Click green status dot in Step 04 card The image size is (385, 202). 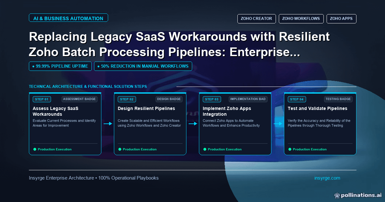click(290, 149)
